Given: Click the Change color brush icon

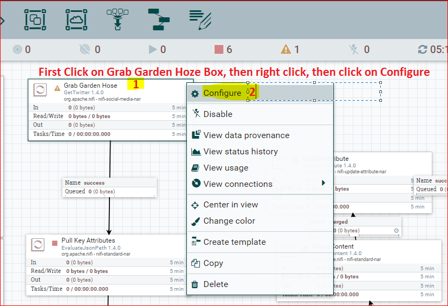Looking at the screenshot, I should pos(196,221).
